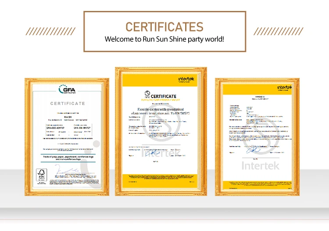Open the GFA certificate thumbnail
Image resolution: width=329 pixels, height=231 pixels.
click(x=67, y=137)
